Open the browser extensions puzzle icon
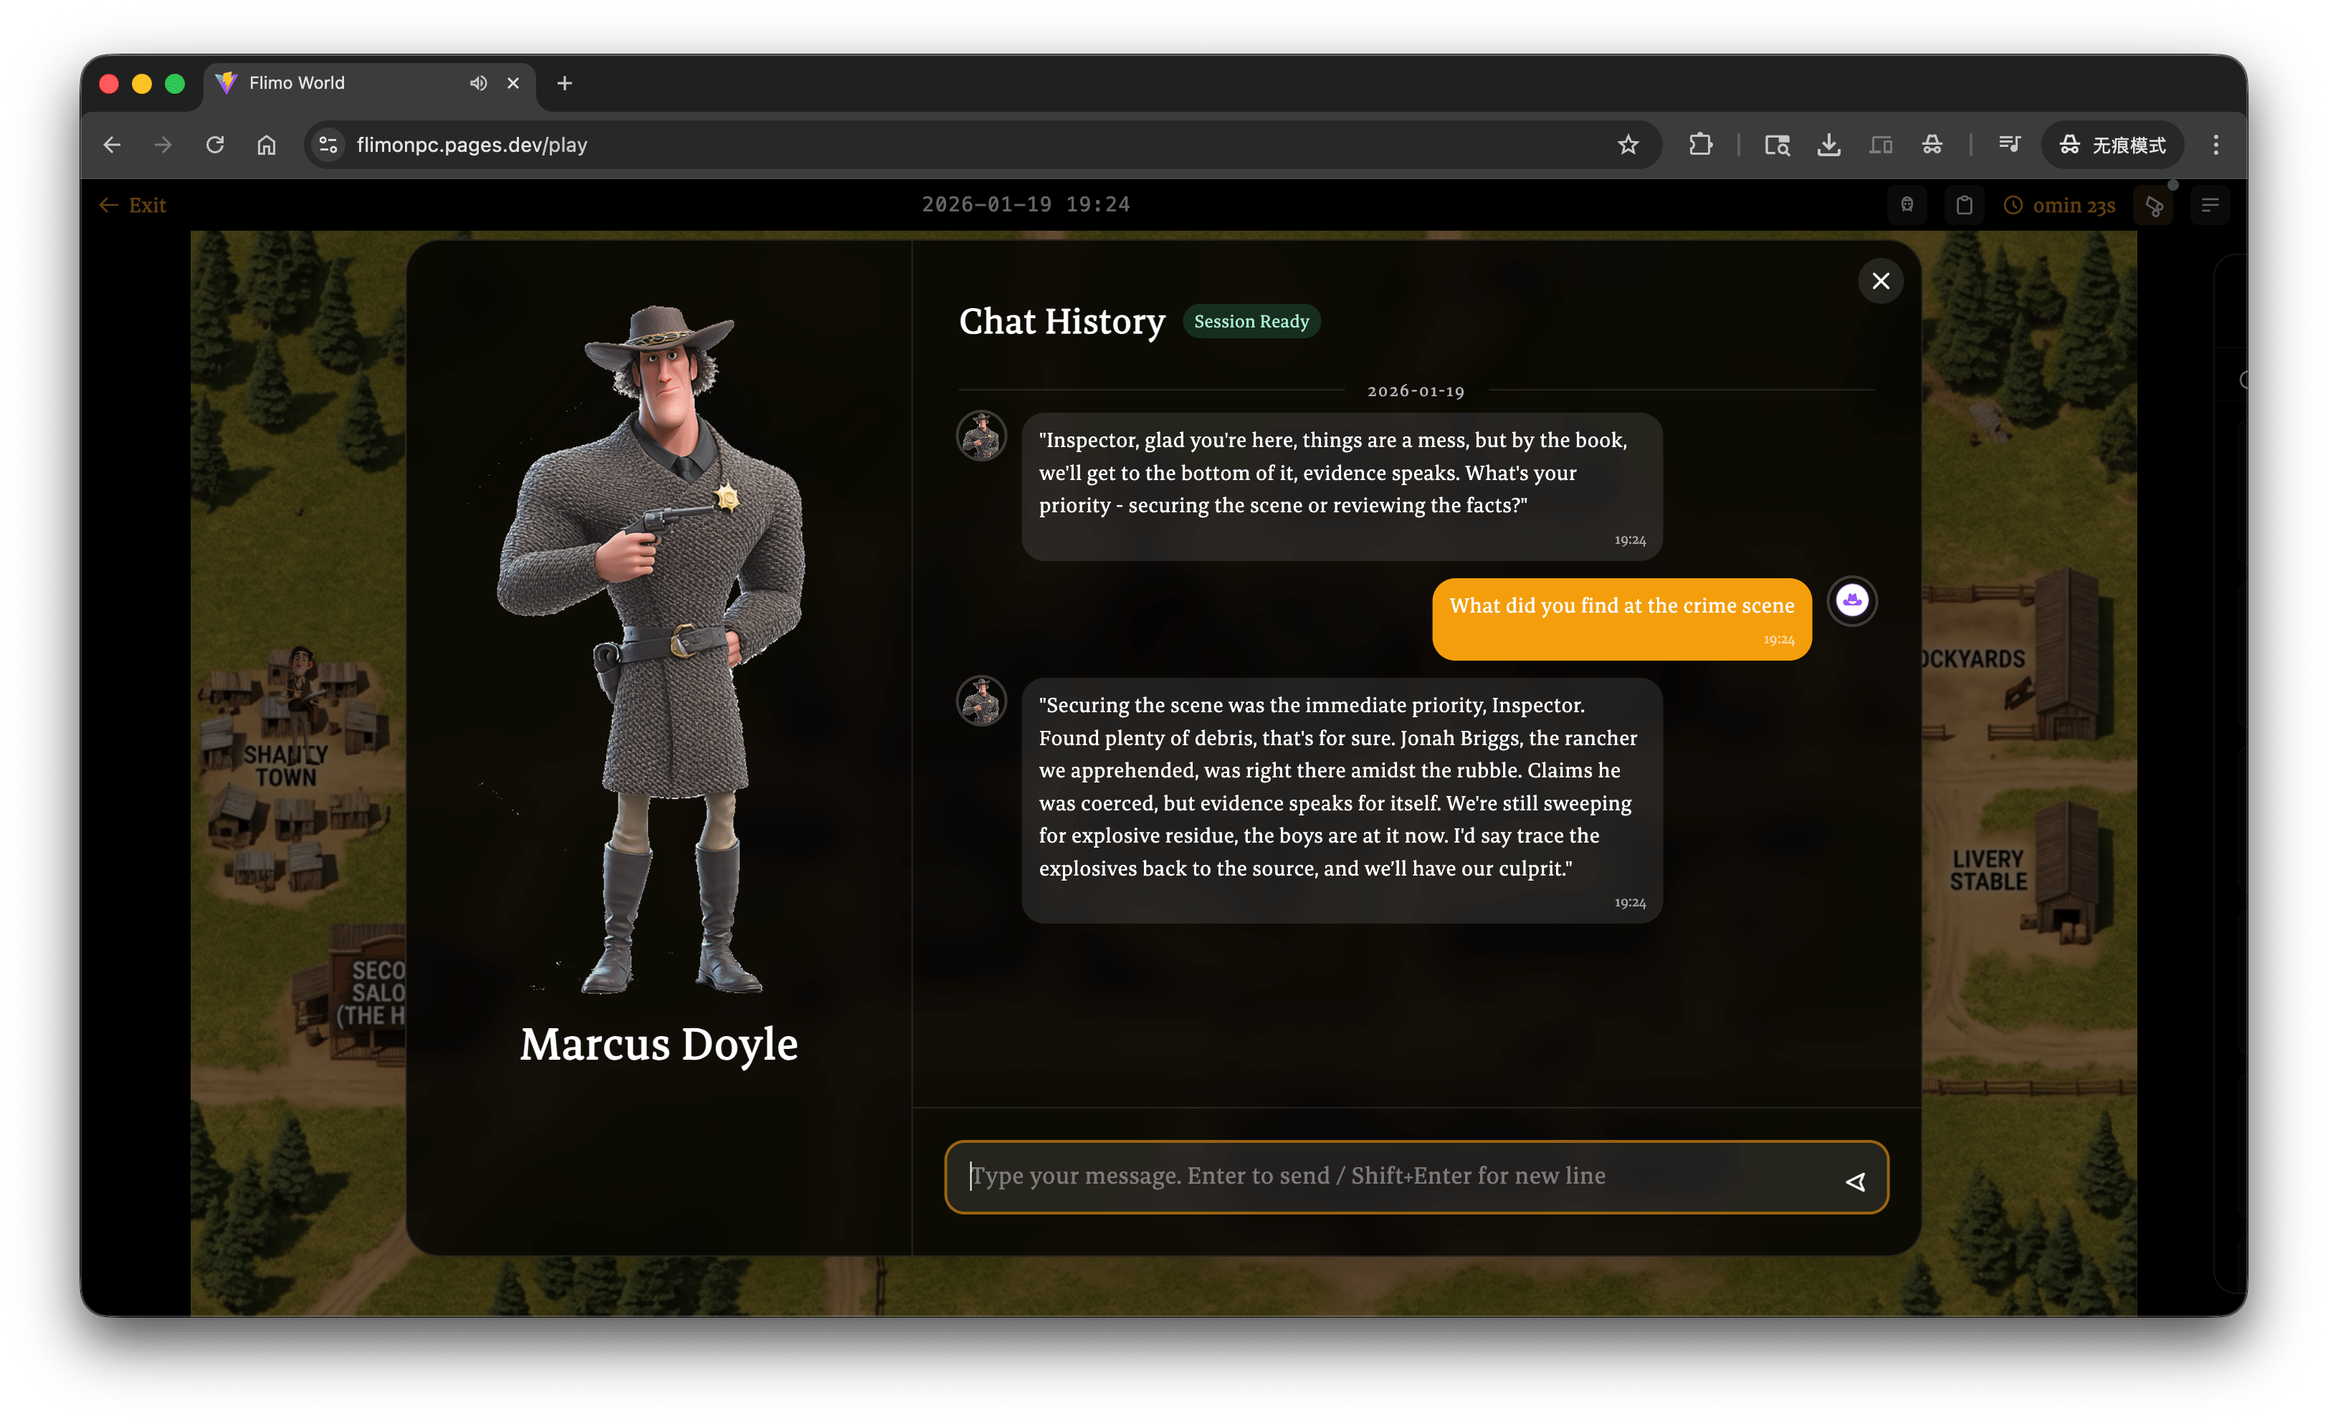Image resolution: width=2328 pixels, height=1423 pixels. 1699,145
